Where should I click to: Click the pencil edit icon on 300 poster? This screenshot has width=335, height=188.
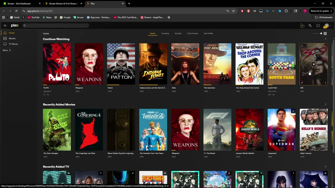click(x=302, y=83)
